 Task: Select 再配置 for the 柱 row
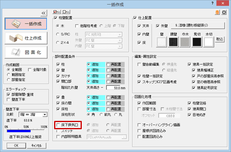108,65
